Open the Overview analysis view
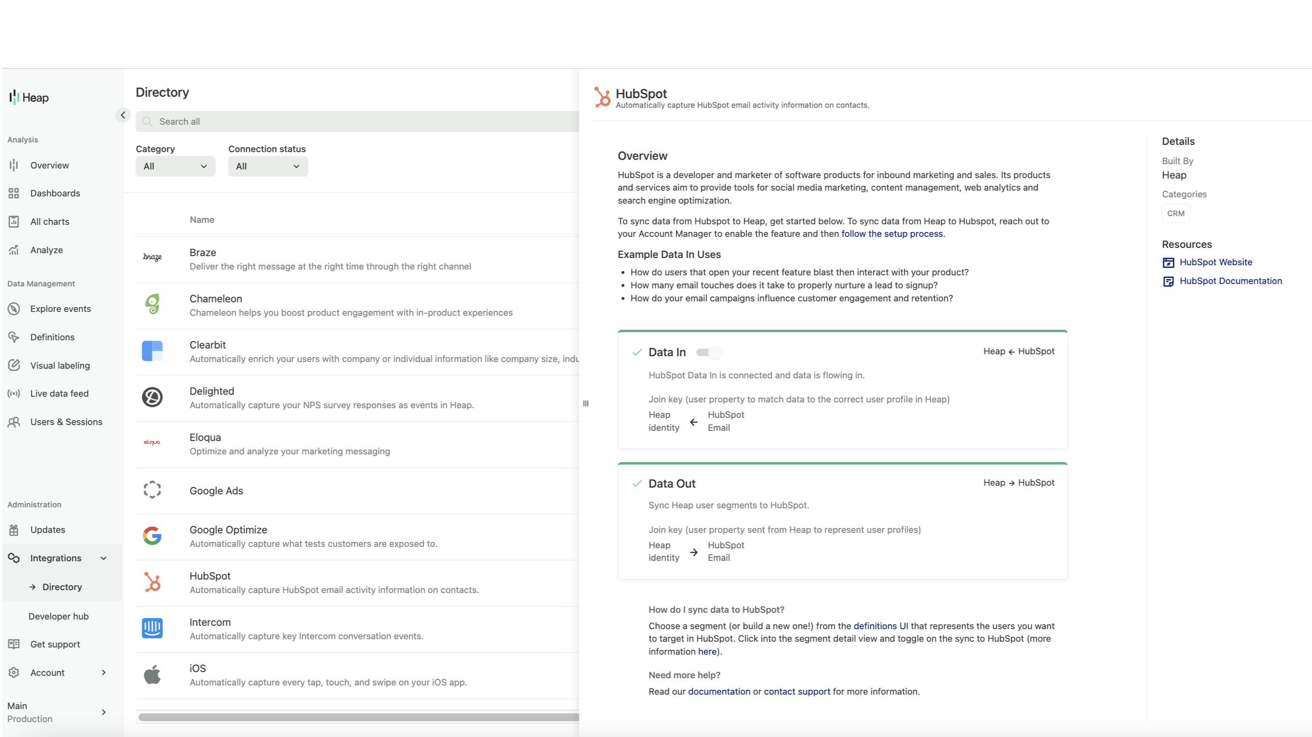1312x737 pixels. coord(49,165)
